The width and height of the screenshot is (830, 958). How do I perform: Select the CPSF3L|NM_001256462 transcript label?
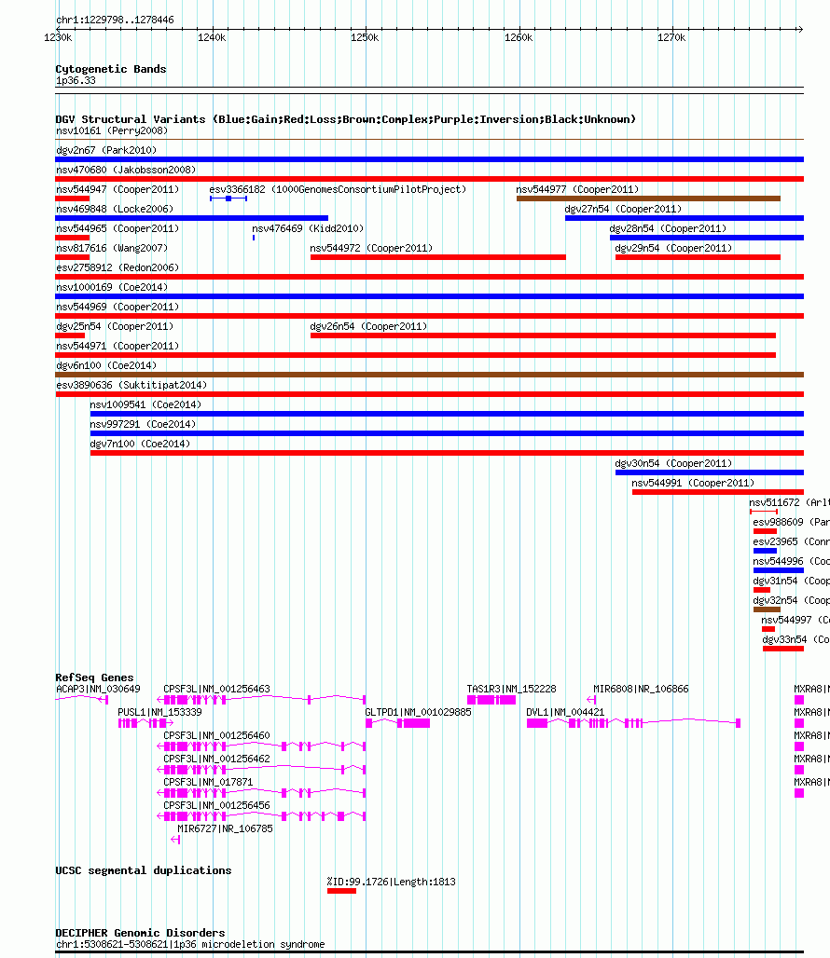tap(216, 759)
